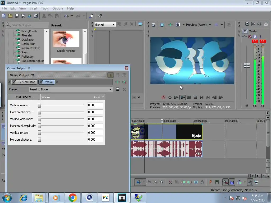Viewport: 271px width, 203px height.
Task: Click the Wave About link
Action: (x=97, y=97)
